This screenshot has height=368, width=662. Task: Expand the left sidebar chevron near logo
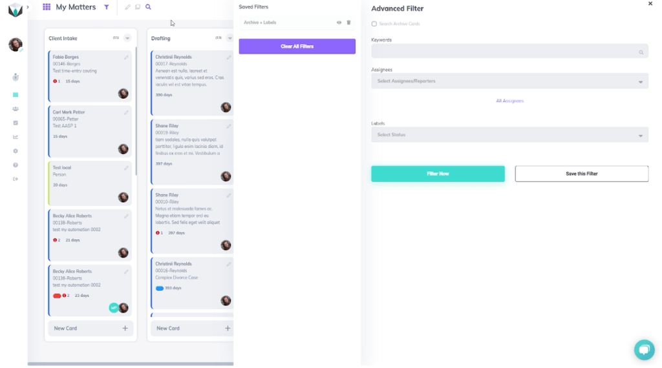[28, 7]
